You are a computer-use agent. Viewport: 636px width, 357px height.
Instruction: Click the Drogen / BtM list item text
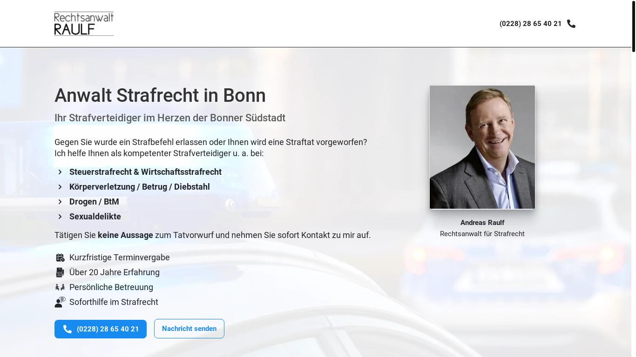pyautogui.click(x=94, y=202)
